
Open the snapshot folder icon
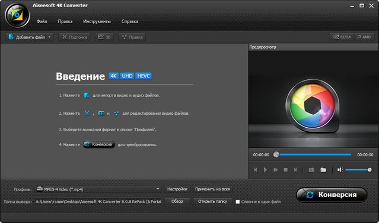coord(323,170)
